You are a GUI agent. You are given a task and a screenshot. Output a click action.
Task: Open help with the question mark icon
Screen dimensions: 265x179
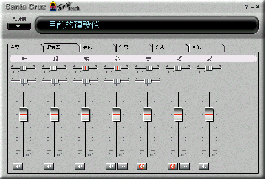246,7
